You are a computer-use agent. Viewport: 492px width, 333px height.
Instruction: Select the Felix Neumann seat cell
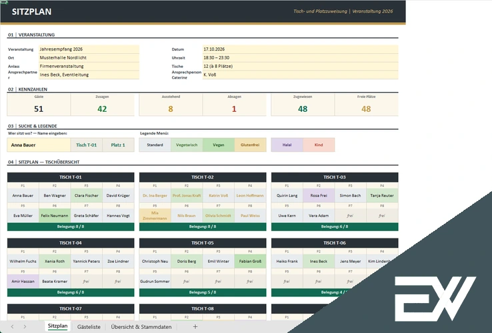pos(55,216)
